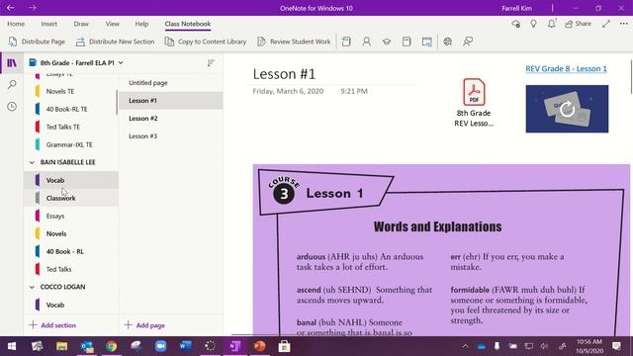Open the Quizlet video thumbnail
Screen dimensions: 633x356
(x=567, y=109)
